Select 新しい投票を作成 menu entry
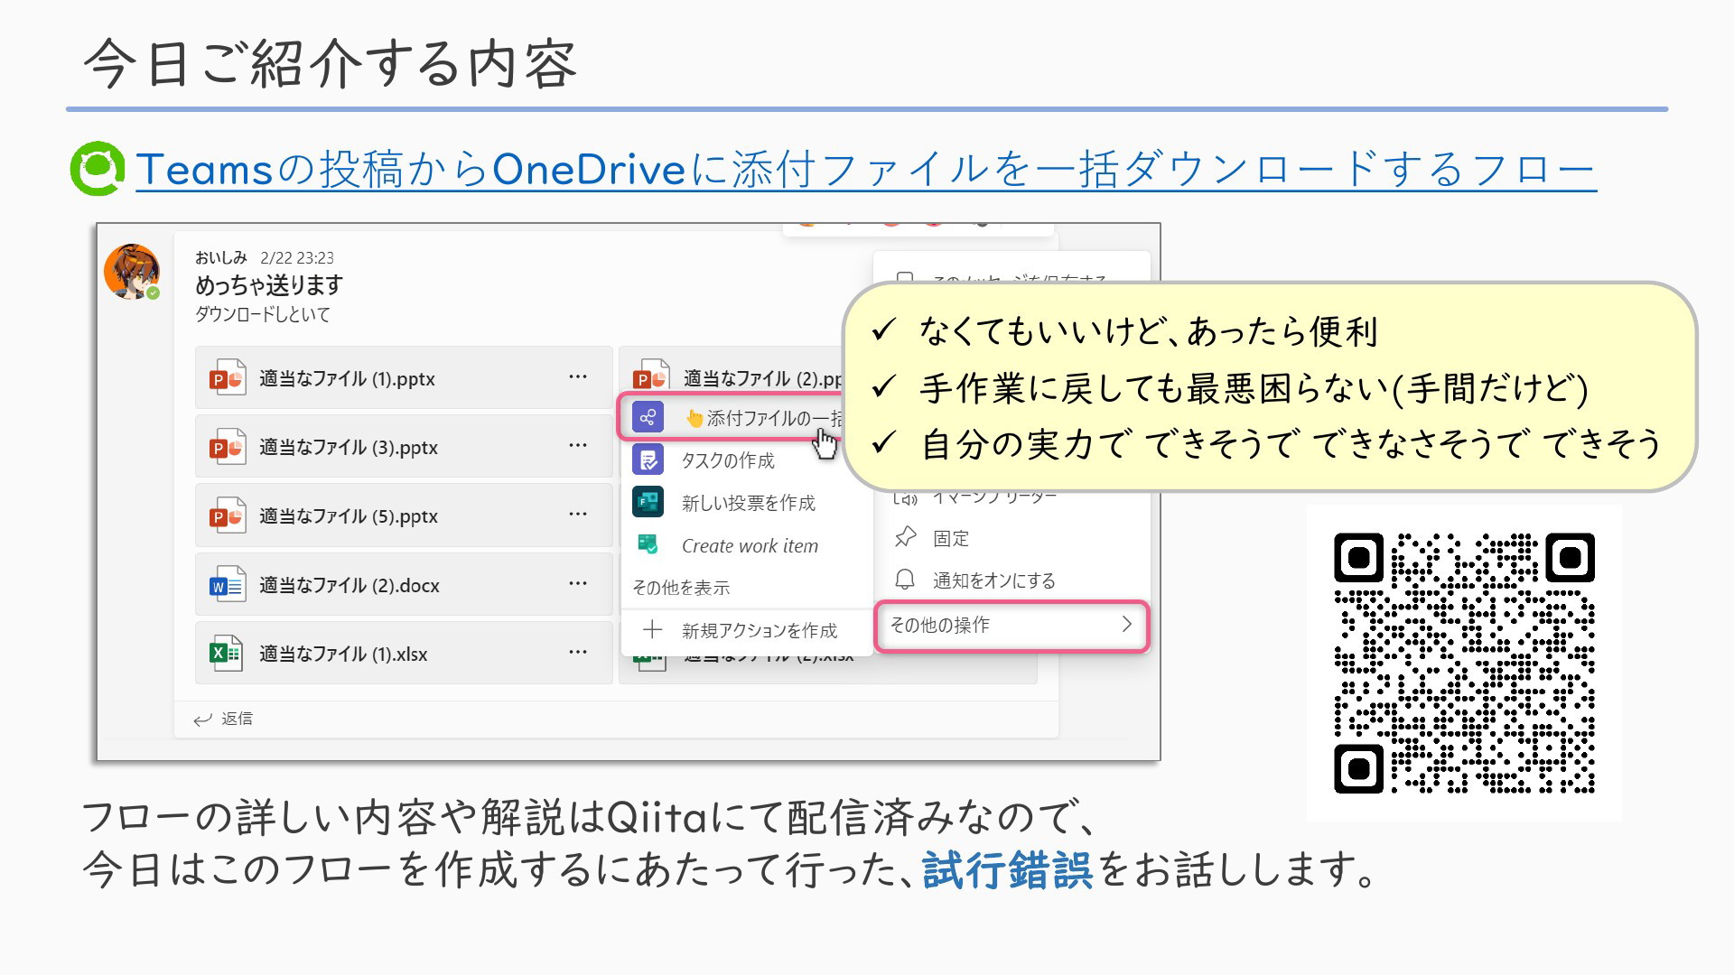 click(746, 503)
